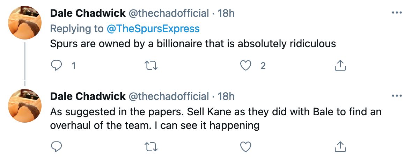The height and width of the screenshot is (160, 412).
Task: Retweet the Spurs billionaire tweet
Action: (x=150, y=65)
